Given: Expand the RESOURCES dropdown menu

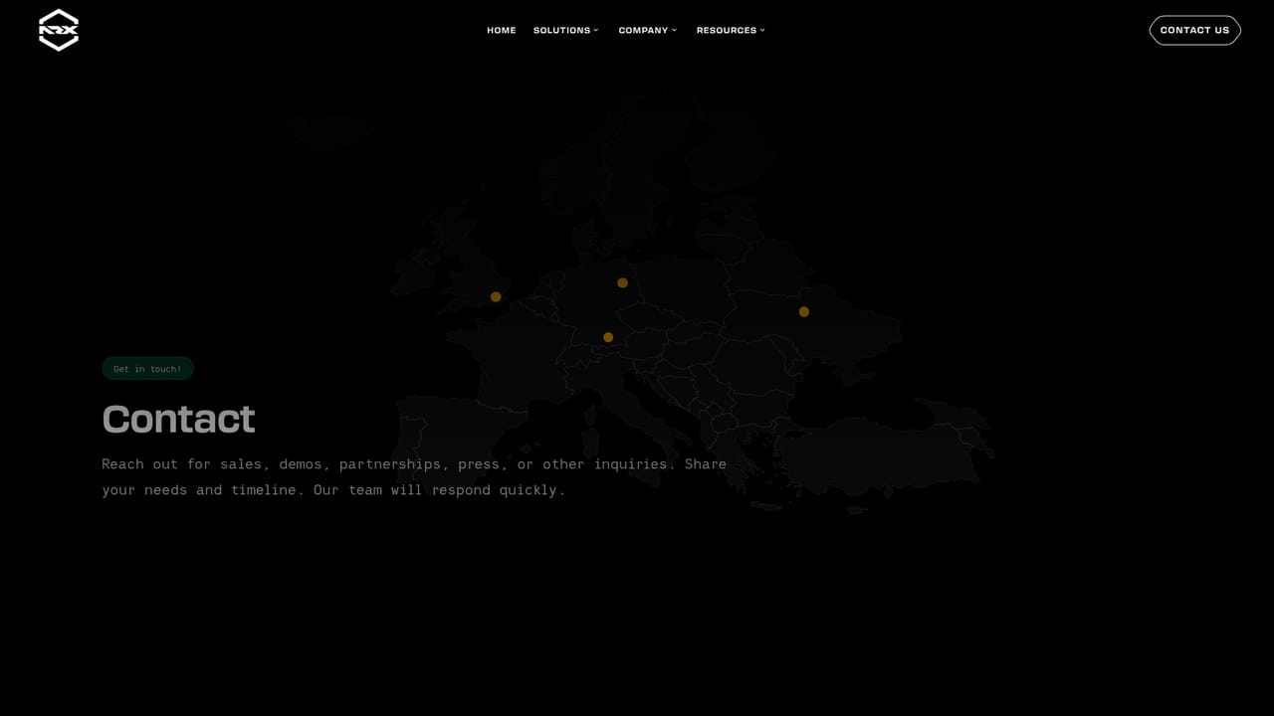Looking at the screenshot, I should (x=732, y=30).
